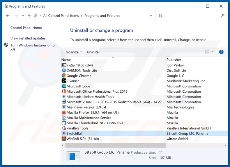
Task: Open the recent locations dropdown arrow
Action: click(x=23, y=16)
